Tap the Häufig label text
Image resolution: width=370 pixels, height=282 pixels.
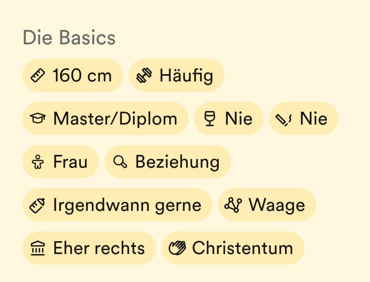[x=186, y=76]
